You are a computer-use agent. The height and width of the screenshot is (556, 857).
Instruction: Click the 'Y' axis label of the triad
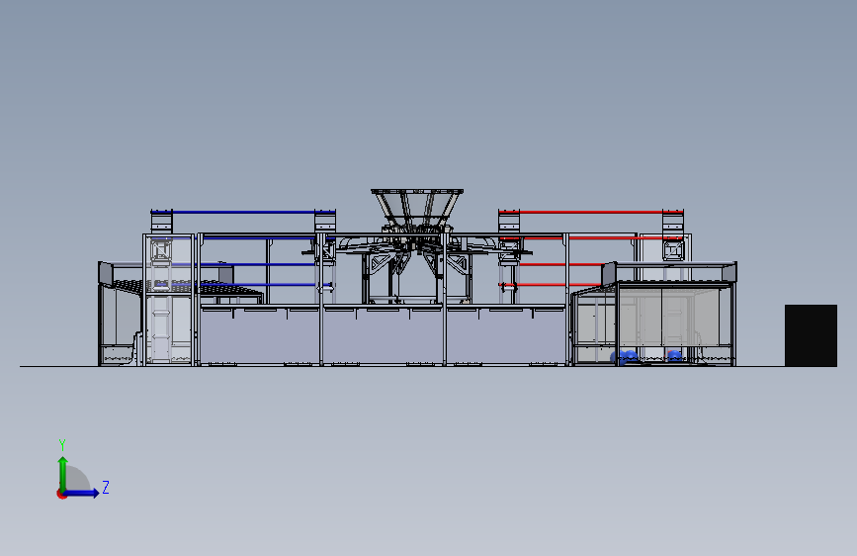click(x=62, y=444)
